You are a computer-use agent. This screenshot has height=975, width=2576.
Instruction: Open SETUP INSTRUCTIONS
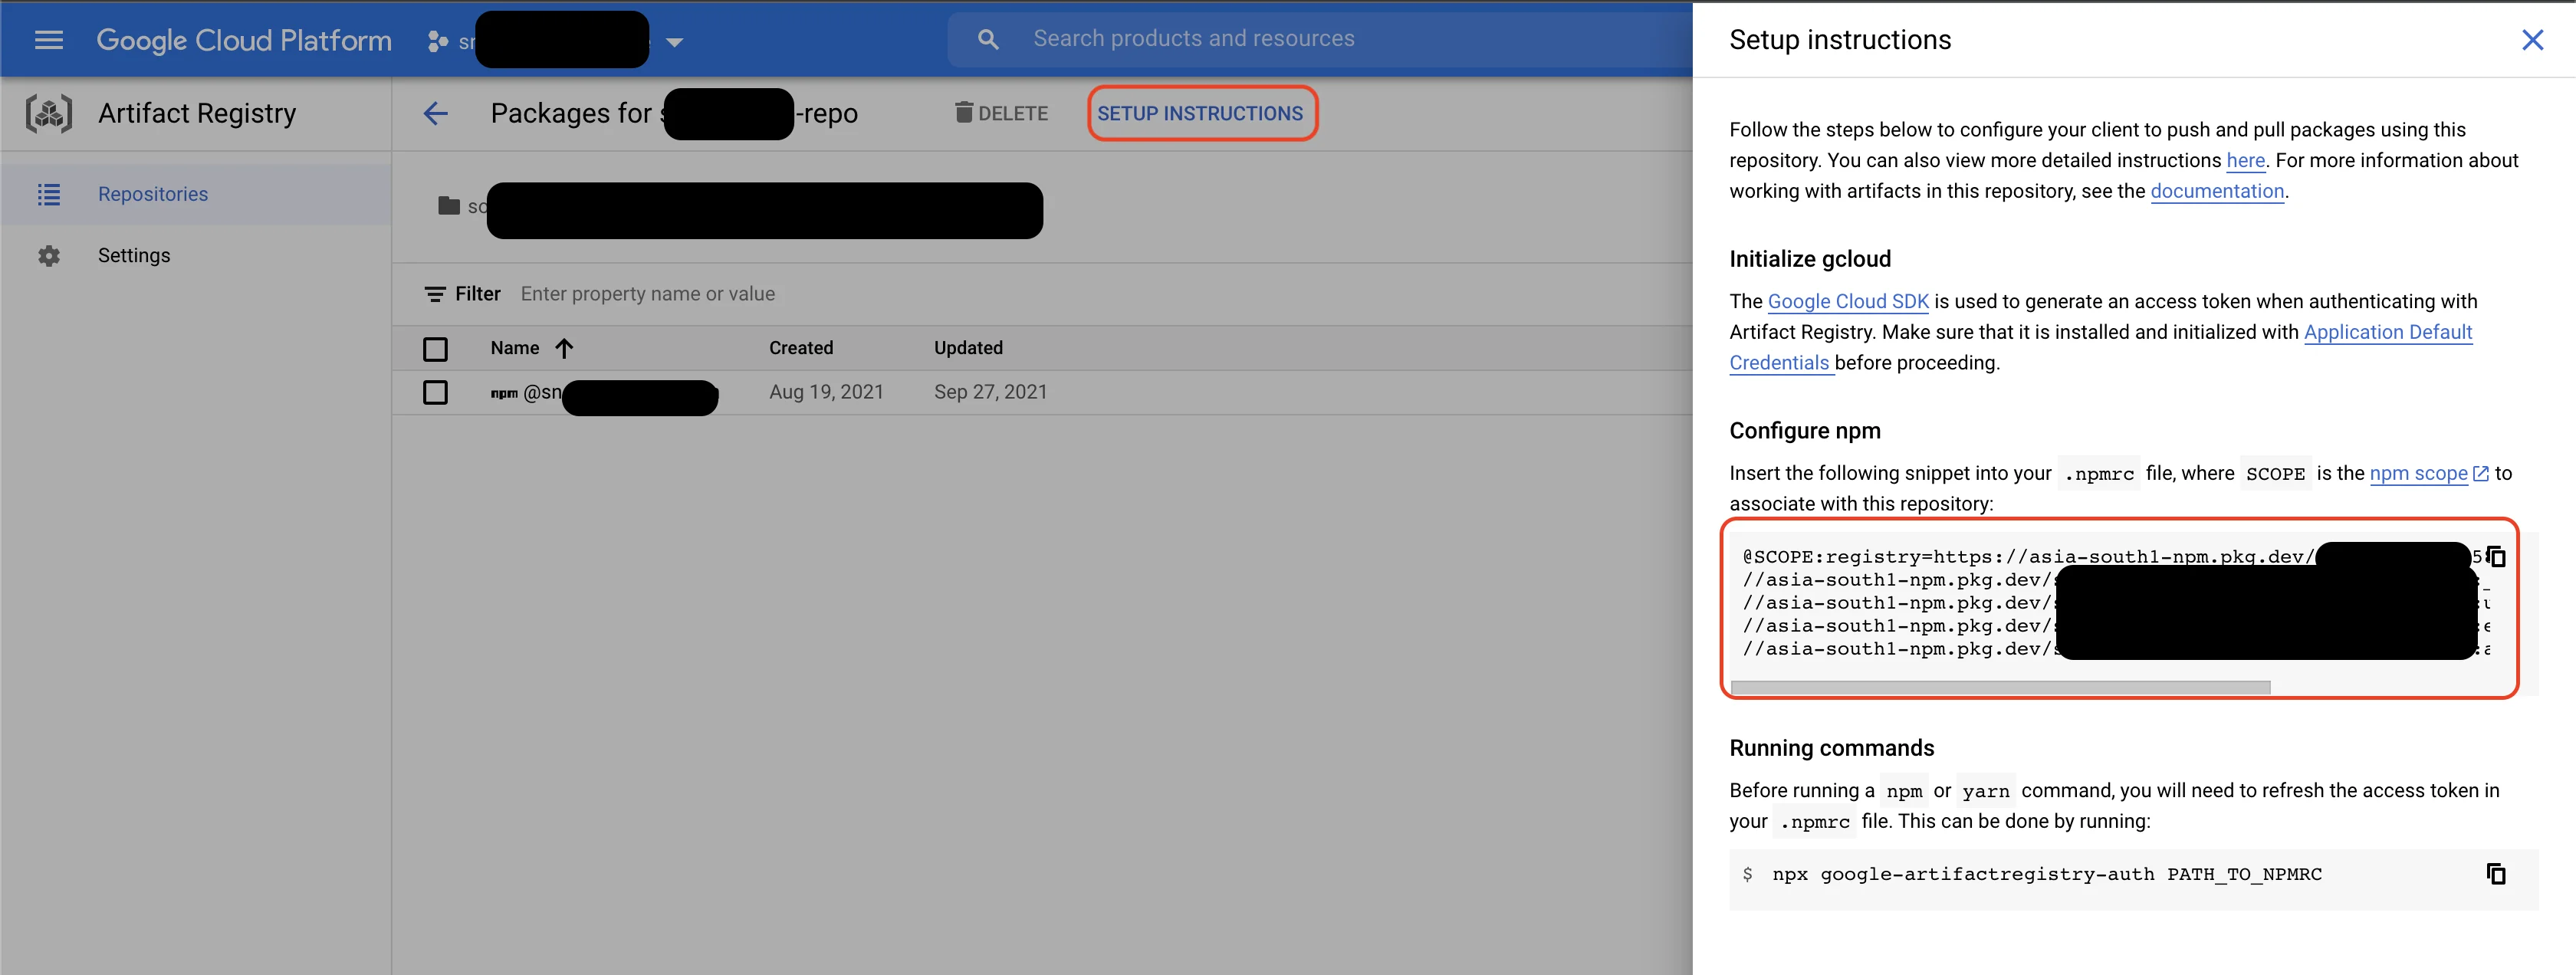1200,113
